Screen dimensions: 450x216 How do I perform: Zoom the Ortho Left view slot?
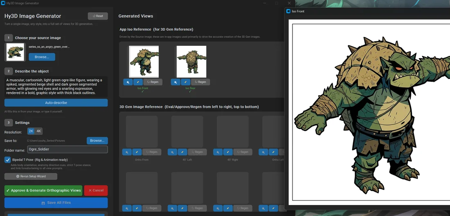click(x=263, y=152)
